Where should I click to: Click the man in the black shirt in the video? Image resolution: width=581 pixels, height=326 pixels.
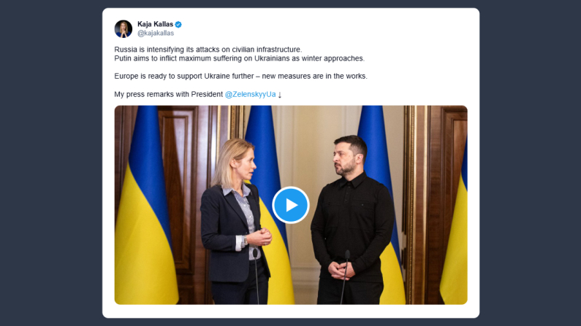point(352,222)
